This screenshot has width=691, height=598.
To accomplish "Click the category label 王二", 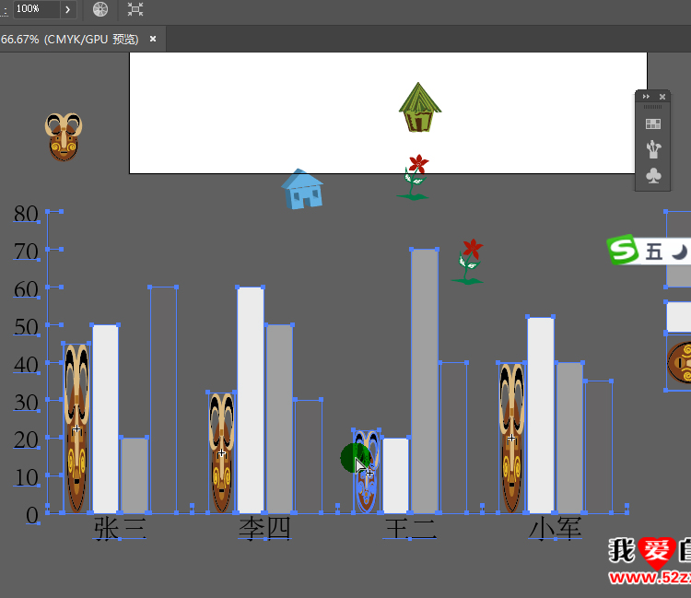I will (x=410, y=528).
